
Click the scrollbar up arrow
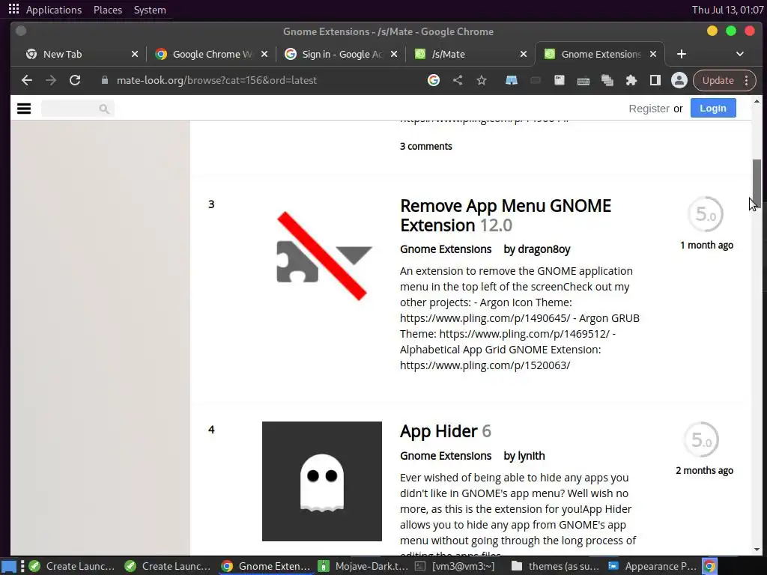pyautogui.click(x=757, y=101)
